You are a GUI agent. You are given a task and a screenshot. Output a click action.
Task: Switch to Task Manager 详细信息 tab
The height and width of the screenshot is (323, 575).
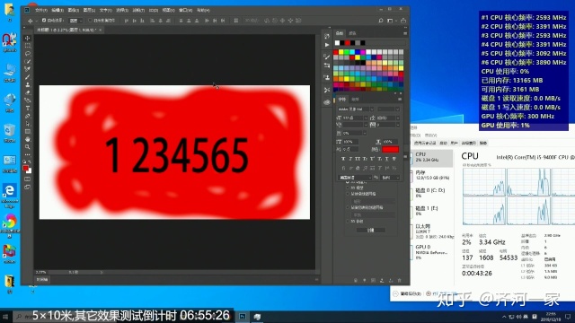[x=468, y=143]
